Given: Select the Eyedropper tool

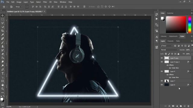Looking at the screenshot, I should [x=2, y=35].
